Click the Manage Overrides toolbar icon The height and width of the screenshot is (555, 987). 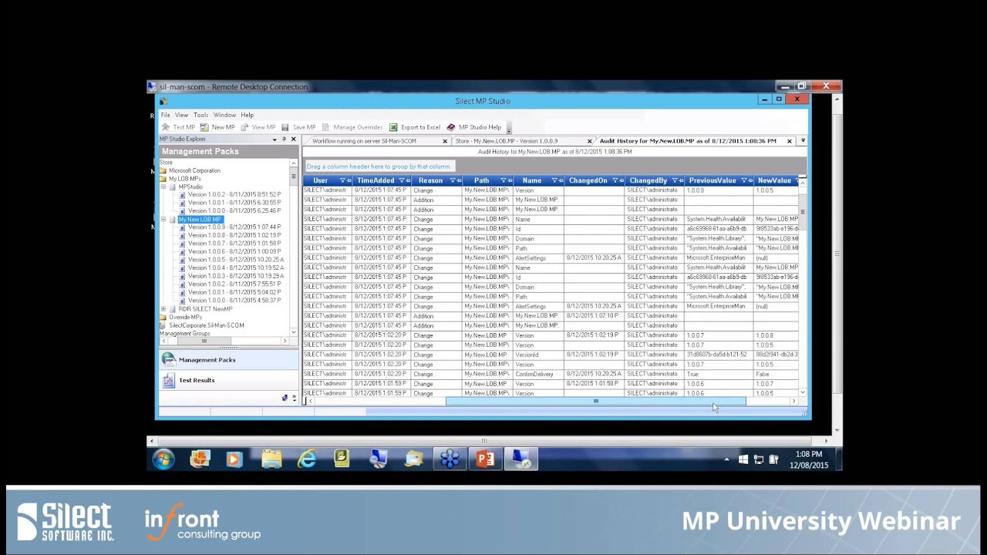coord(325,127)
